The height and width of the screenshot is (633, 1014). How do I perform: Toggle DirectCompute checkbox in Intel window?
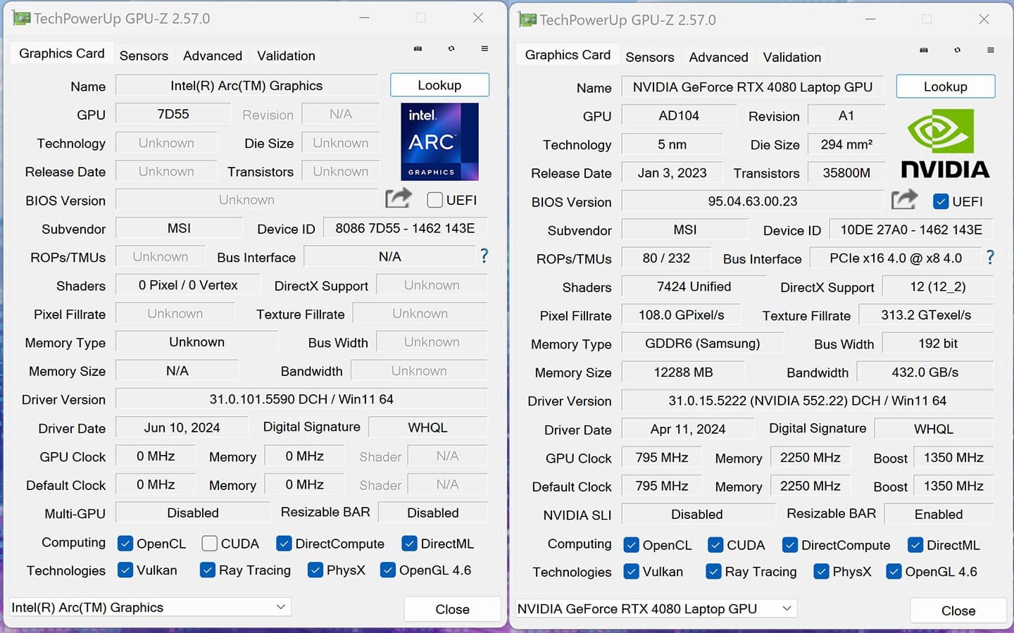tap(284, 544)
